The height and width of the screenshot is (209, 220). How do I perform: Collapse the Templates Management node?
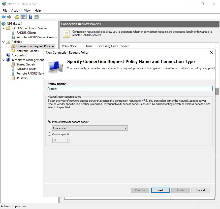4,60
